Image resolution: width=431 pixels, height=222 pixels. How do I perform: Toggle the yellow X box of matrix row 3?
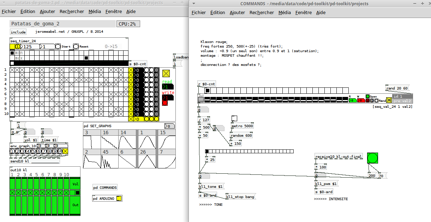(131, 80)
